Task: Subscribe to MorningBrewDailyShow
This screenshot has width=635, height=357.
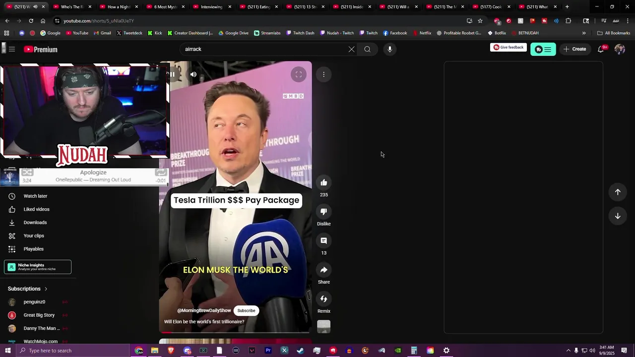Action: [246, 311]
